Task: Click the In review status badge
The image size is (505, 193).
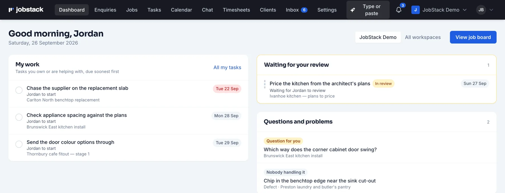Action: pyautogui.click(x=383, y=84)
